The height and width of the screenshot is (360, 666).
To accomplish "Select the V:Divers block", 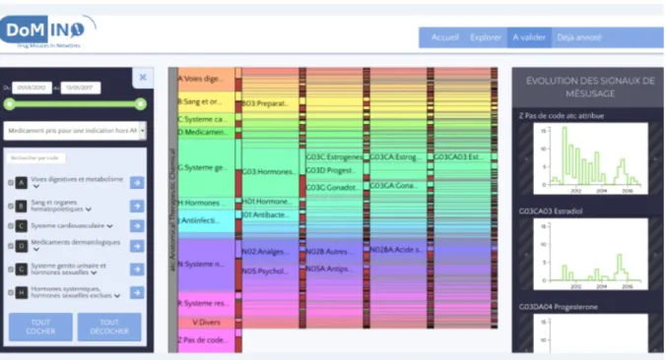I will [x=206, y=323].
